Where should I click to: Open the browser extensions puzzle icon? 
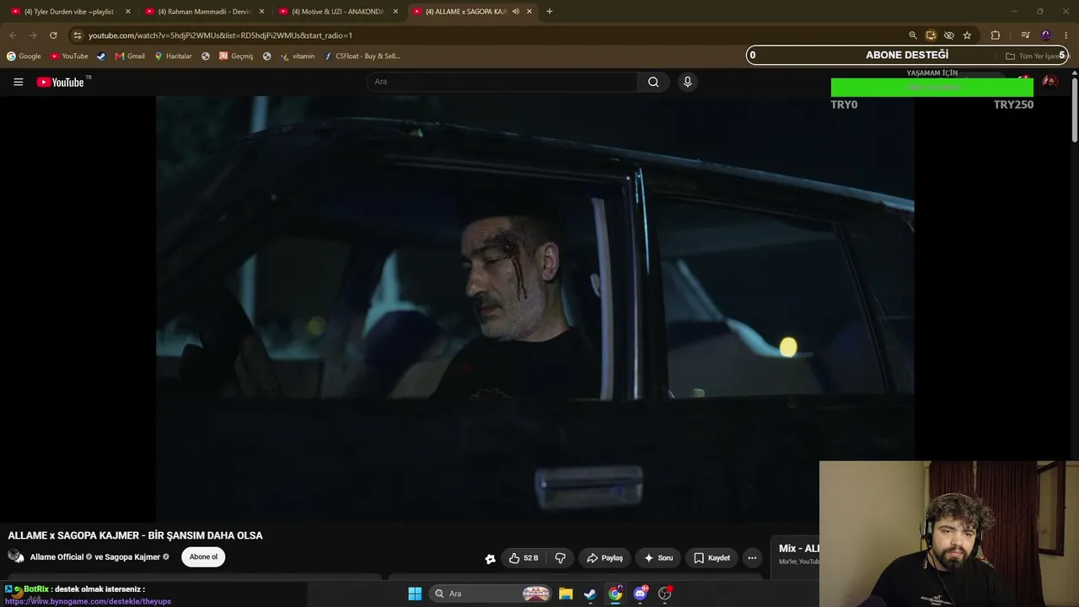pos(996,35)
